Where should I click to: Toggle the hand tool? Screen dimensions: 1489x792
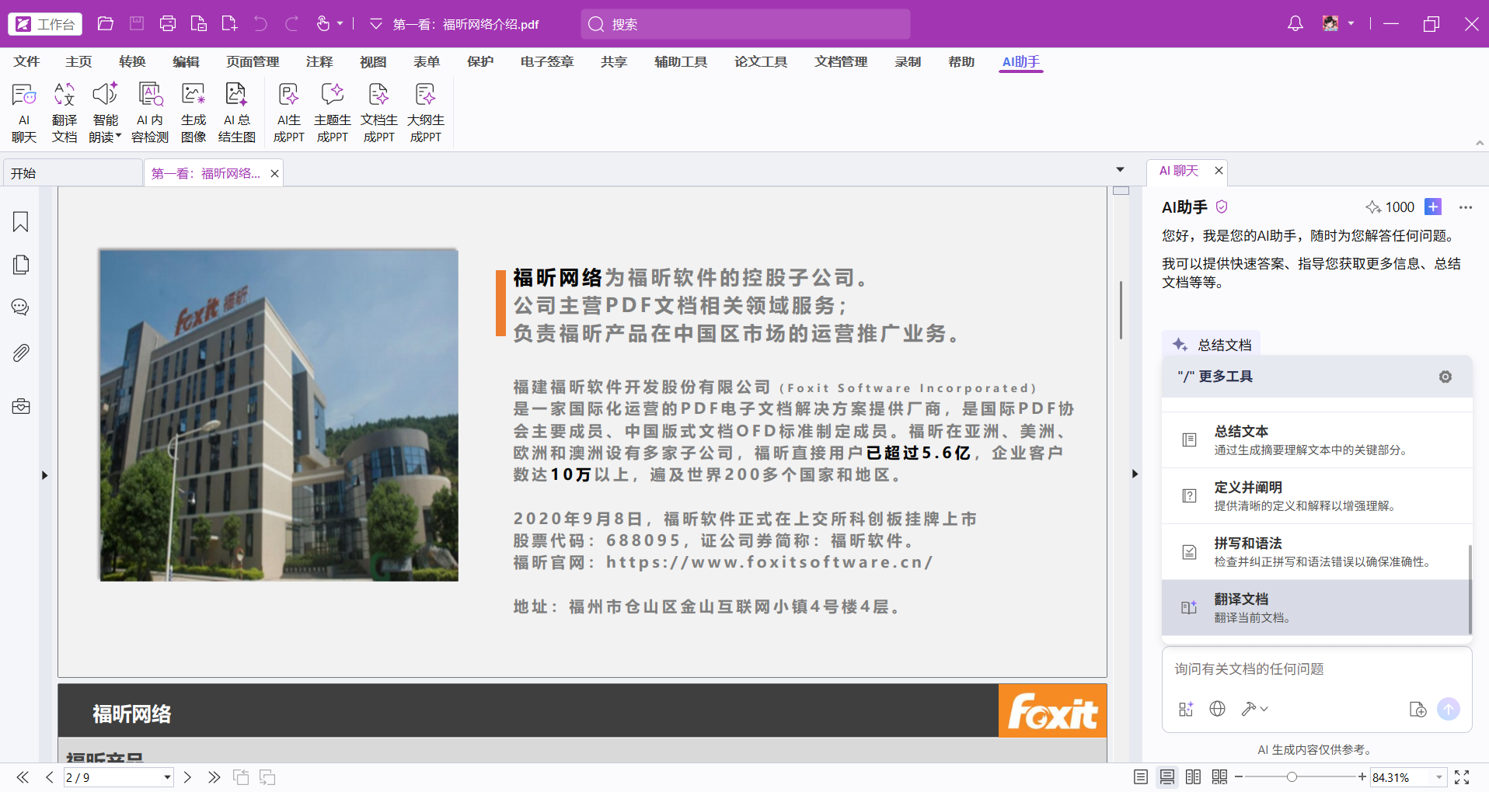click(323, 24)
